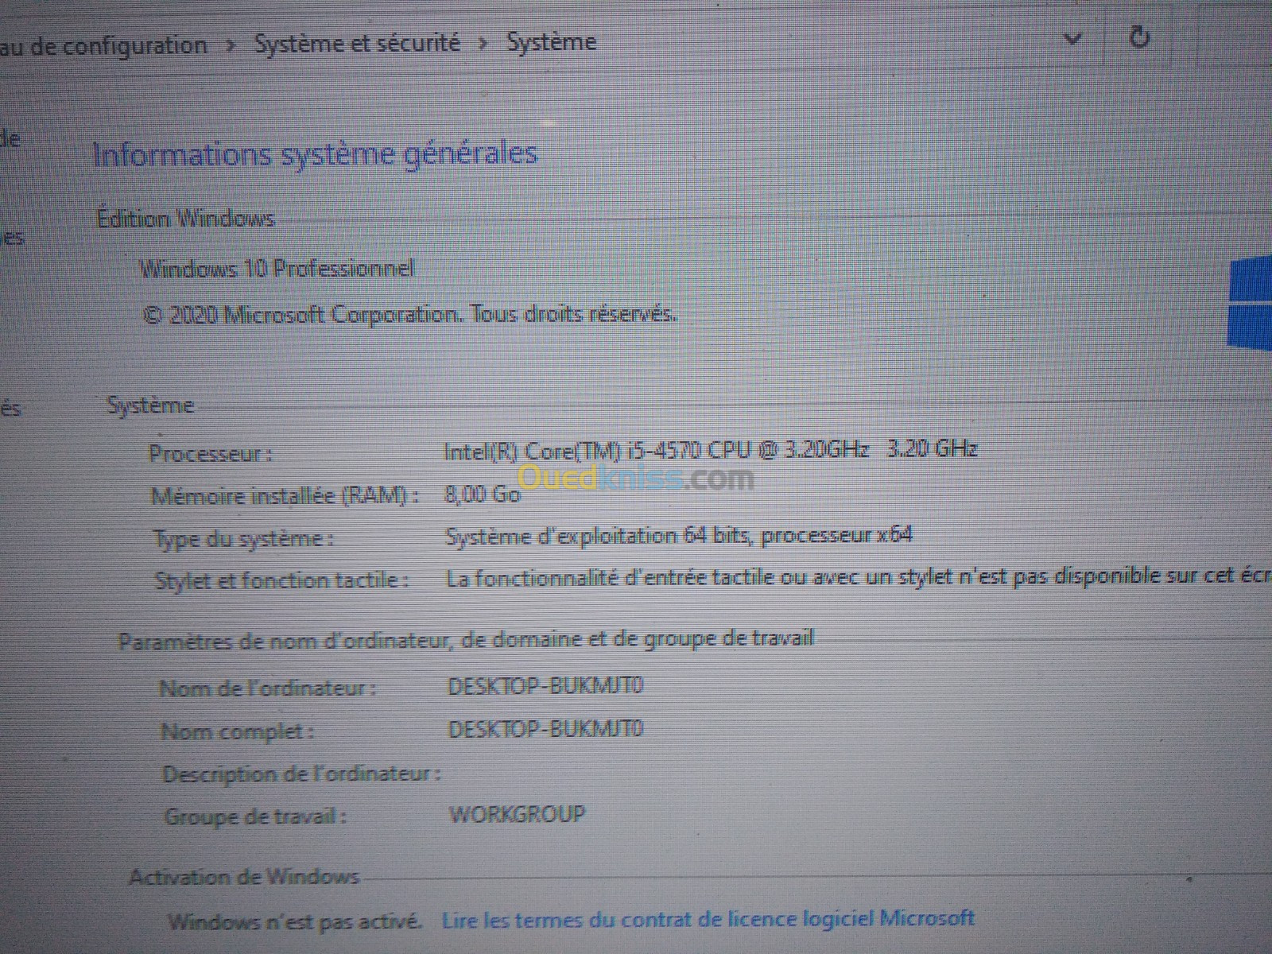Click the Windows n'est pas activé status
Image resolution: width=1272 pixels, height=954 pixels.
[295, 922]
